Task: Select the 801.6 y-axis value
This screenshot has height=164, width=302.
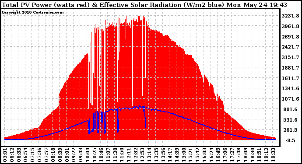Action: [x=290, y=109]
